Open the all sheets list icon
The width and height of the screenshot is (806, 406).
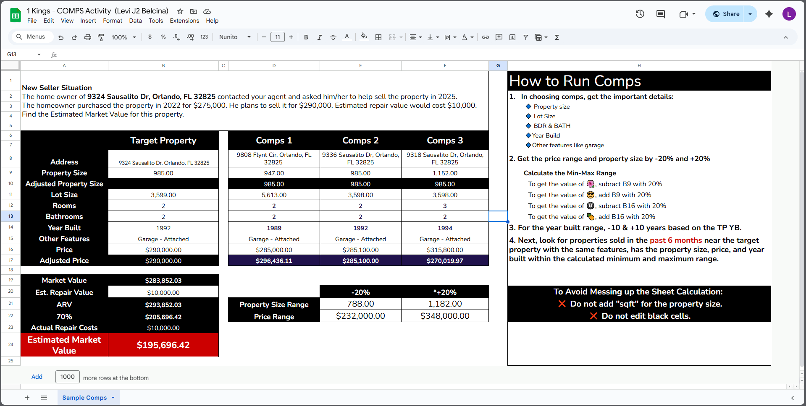point(44,398)
